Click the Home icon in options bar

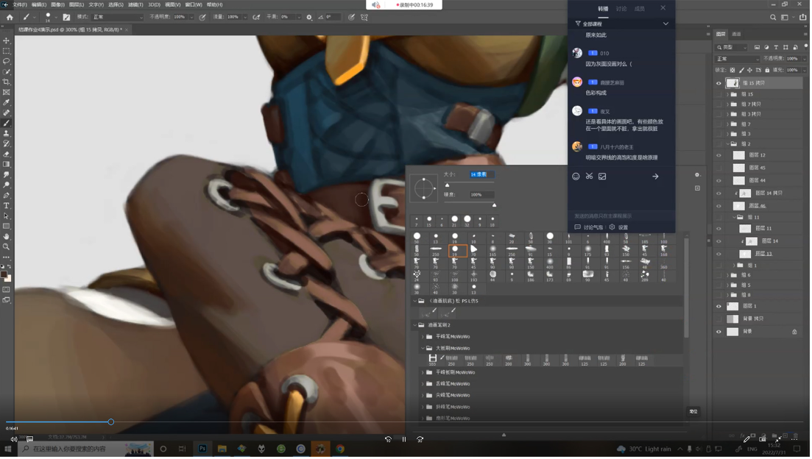pyautogui.click(x=10, y=17)
